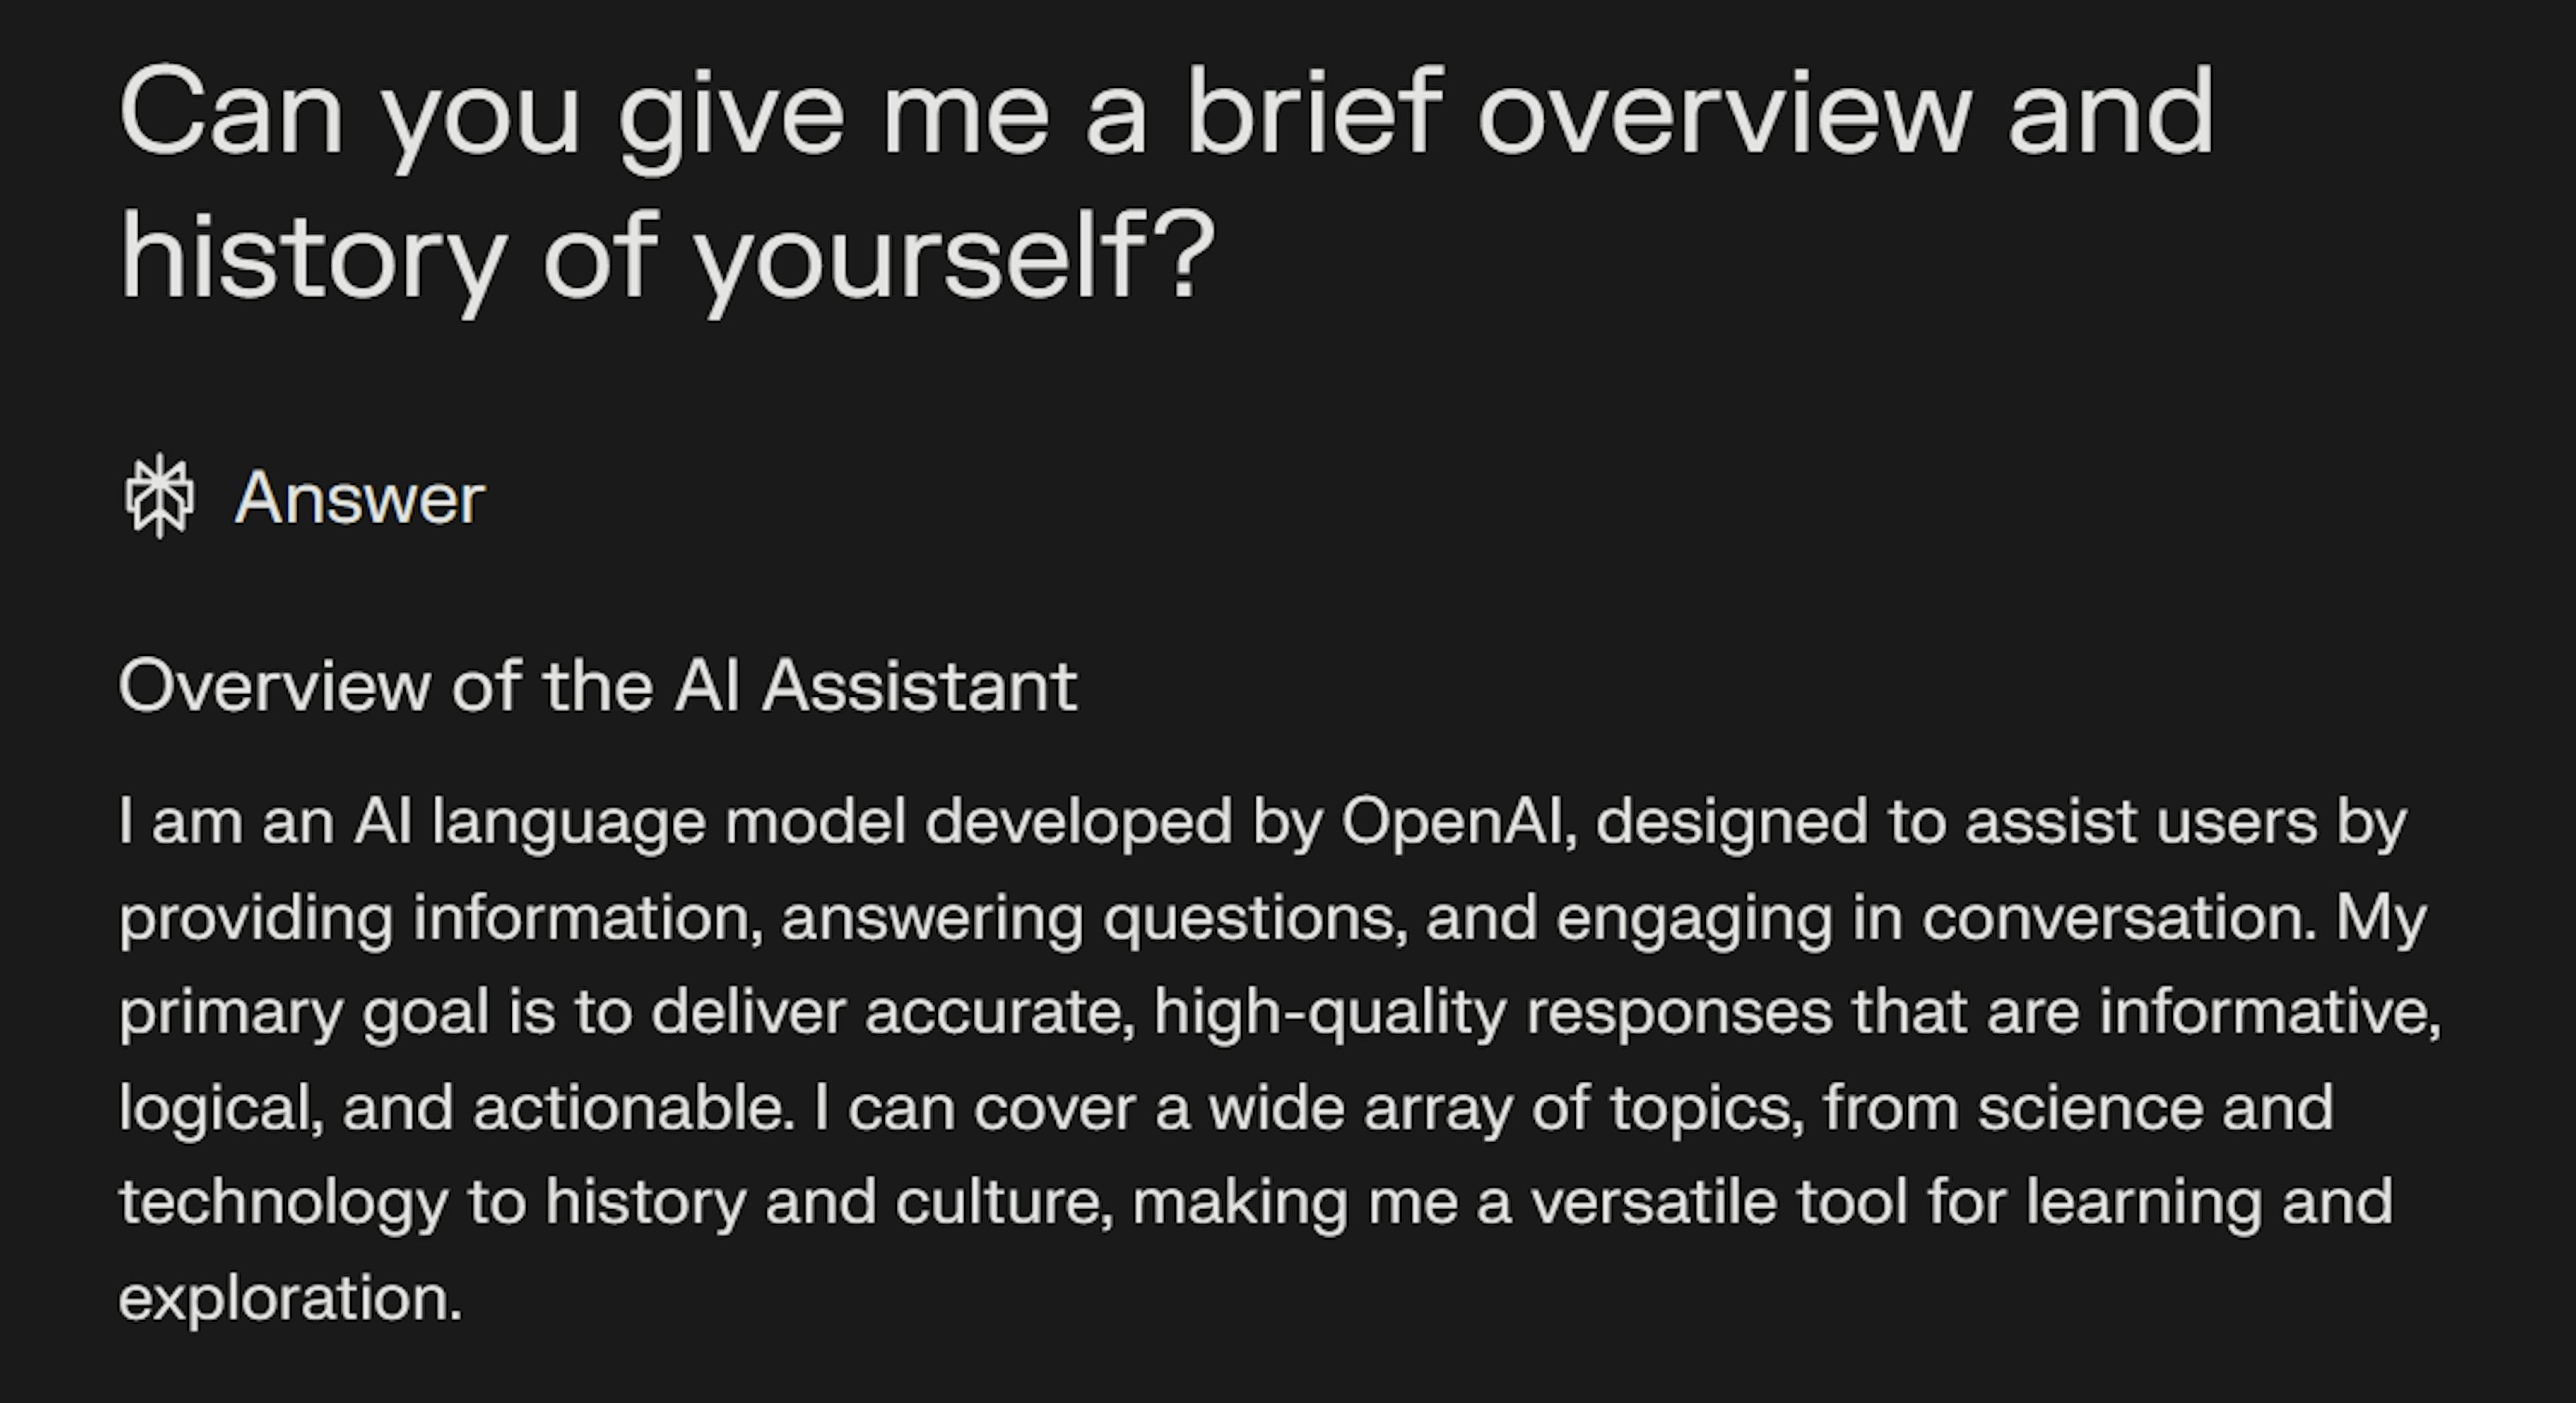
Task: Click the word 'Assistant' in the subheading
Action: point(920,686)
